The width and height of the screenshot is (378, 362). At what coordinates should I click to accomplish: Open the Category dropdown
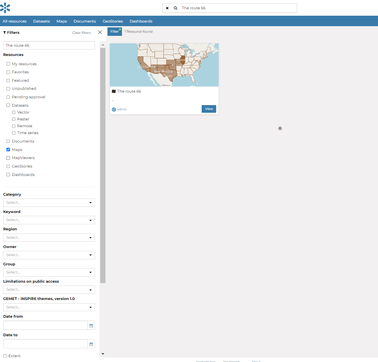pyautogui.click(x=49, y=203)
